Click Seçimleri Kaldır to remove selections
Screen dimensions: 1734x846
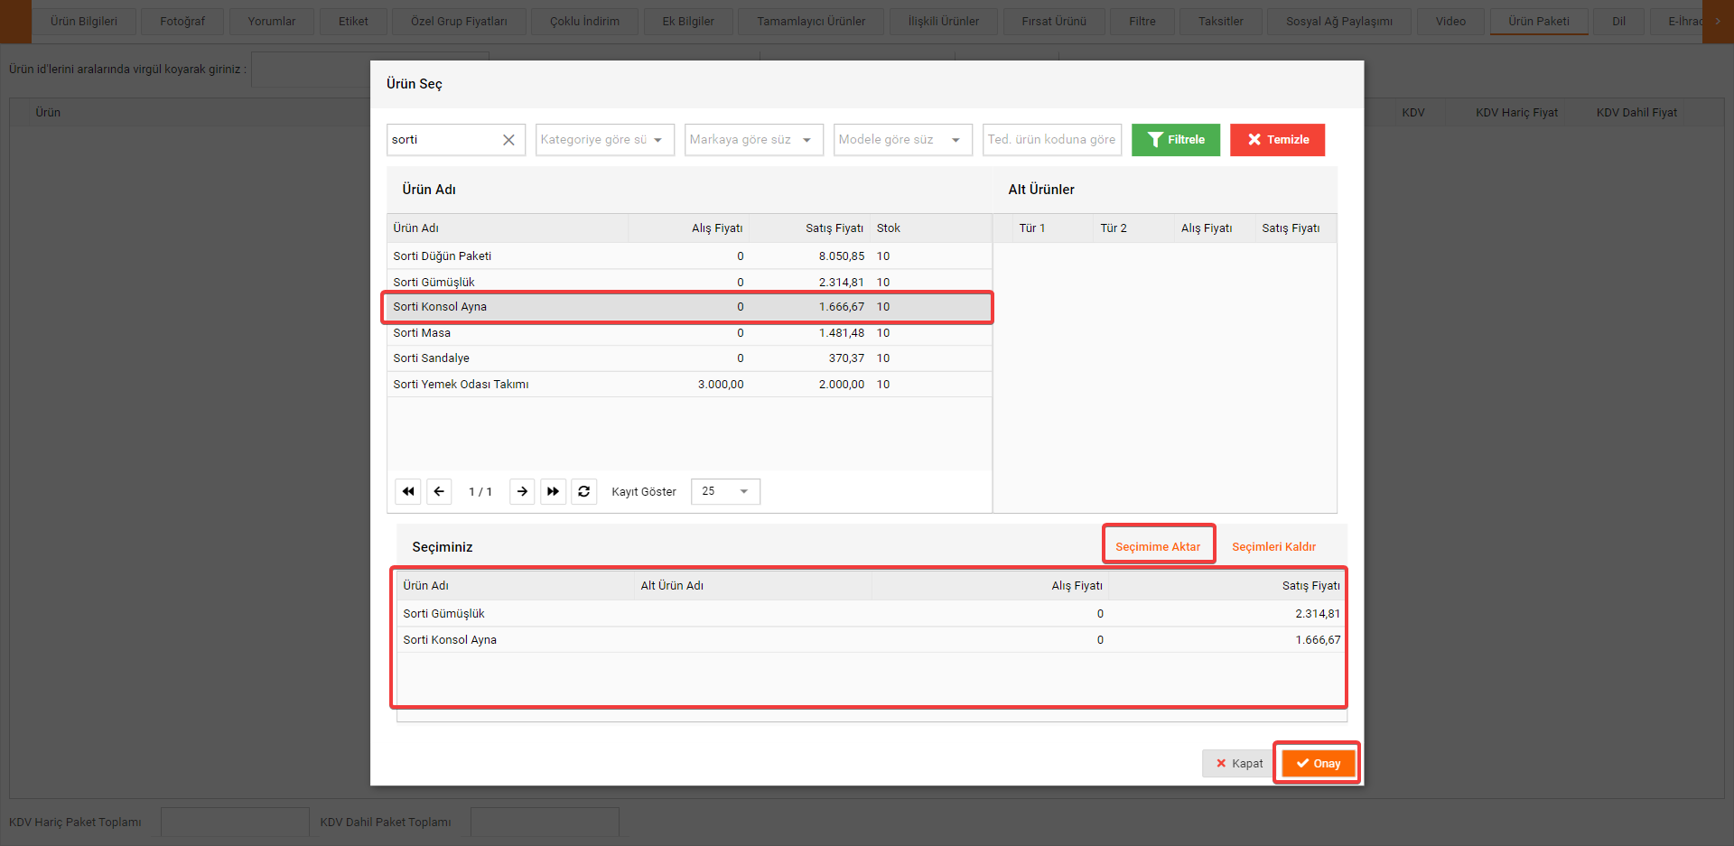(x=1273, y=546)
